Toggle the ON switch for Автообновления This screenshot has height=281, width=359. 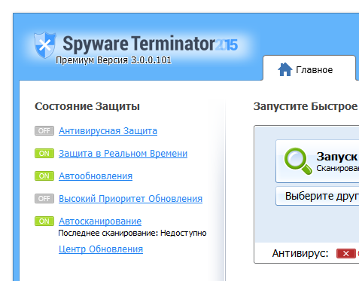(44, 176)
